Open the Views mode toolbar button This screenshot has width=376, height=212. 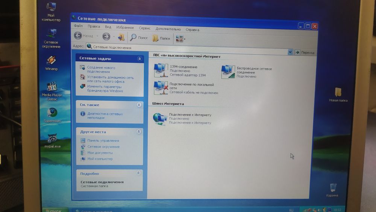pyautogui.click(x=180, y=39)
